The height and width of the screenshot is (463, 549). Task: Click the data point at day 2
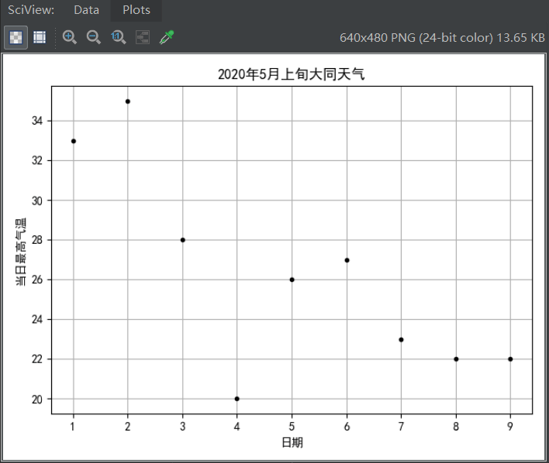(128, 101)
